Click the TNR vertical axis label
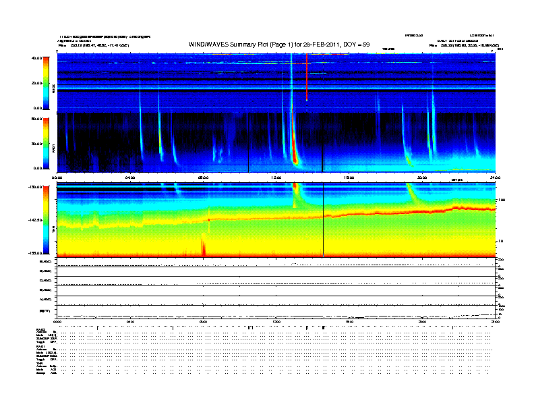The width and height of the screenshot is (534, 413). 53,231
